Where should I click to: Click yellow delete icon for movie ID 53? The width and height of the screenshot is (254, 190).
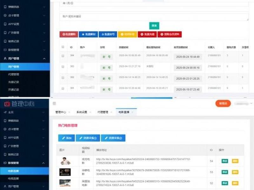coord(235,172)
